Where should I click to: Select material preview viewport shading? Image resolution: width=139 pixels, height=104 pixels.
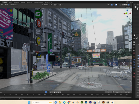pos(127,5)
